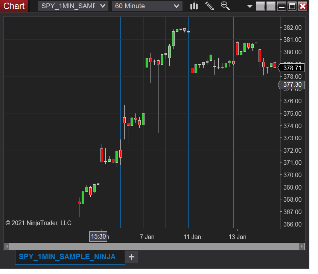Minimize the chart window
Image resolution: width=318 pixels, height=274 pixels.
click(281, 6)
